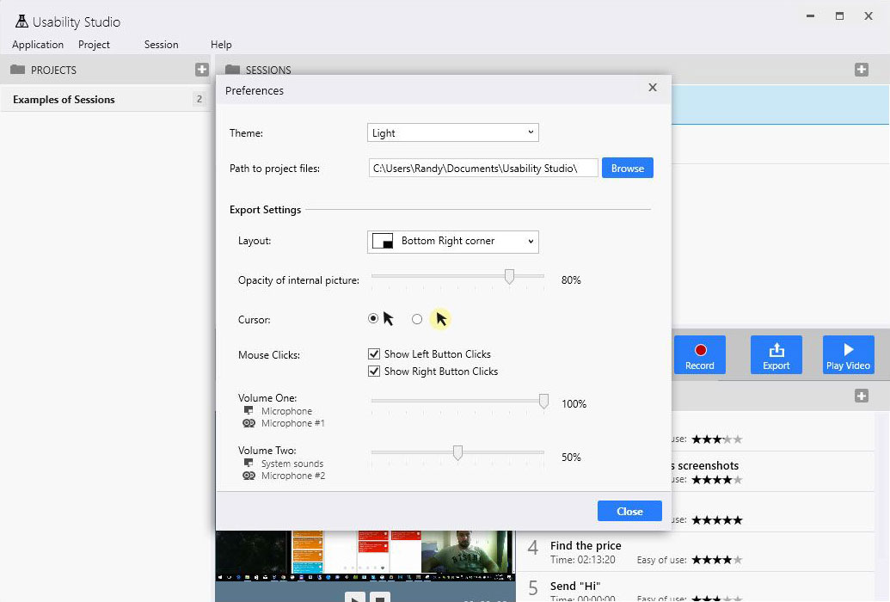Click the five-star rating row
The height and width of the screenshot is (602, 890).
(x=717, y=520)
